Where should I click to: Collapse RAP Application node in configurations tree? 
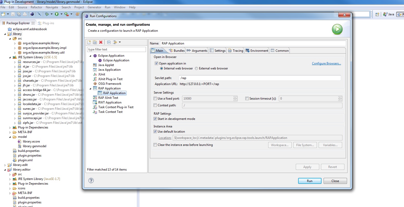pos(90,88)
